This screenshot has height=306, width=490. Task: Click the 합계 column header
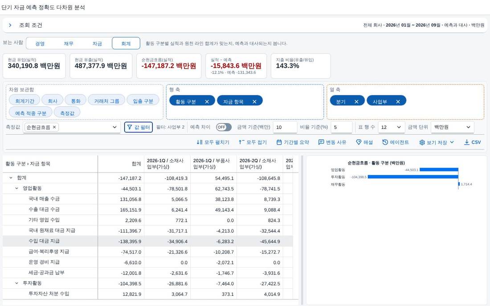[121, 164]
